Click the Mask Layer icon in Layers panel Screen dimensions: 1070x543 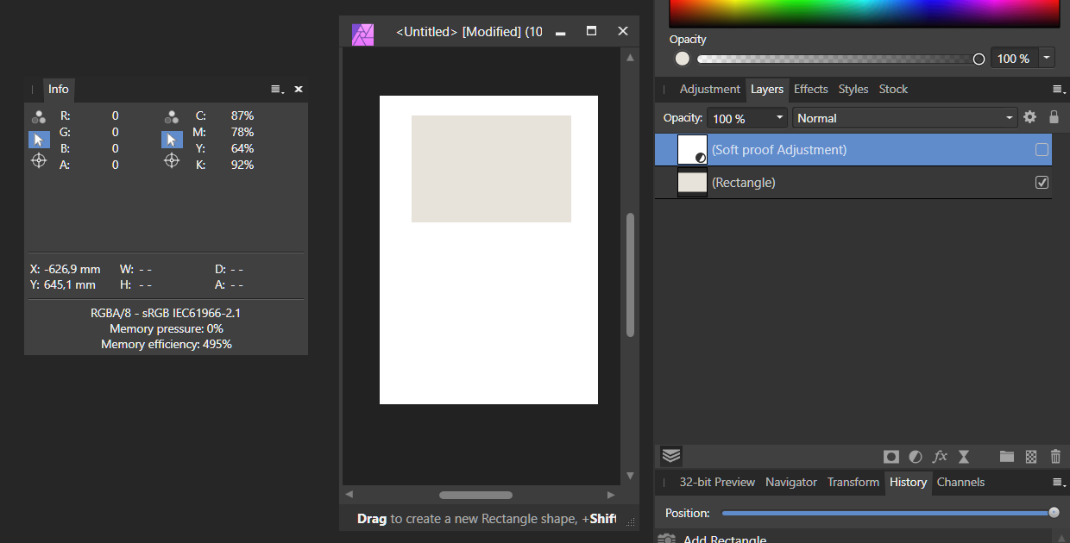point(891,456)
